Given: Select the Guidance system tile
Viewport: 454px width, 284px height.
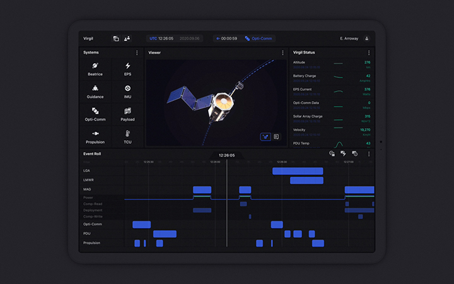Looking at the screenshot, I should [x=95, y=92].
